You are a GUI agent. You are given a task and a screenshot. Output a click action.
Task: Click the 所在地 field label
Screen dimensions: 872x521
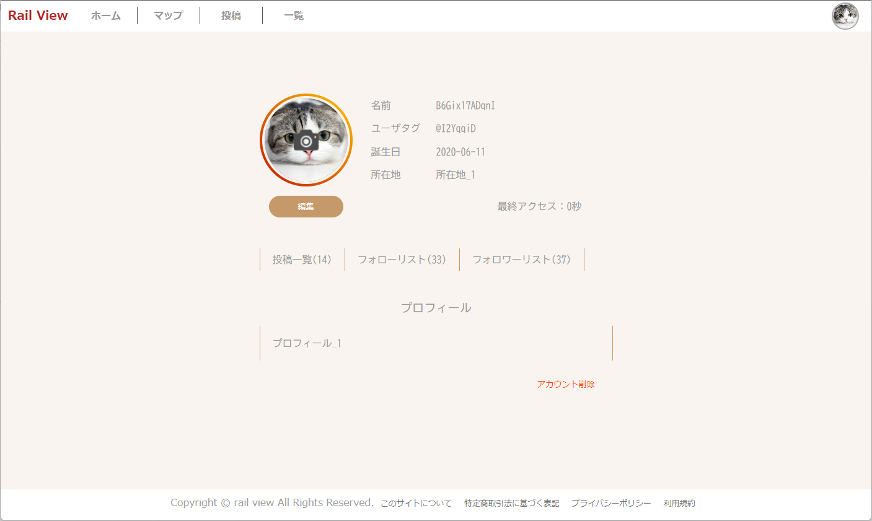(x=385, y=175)
